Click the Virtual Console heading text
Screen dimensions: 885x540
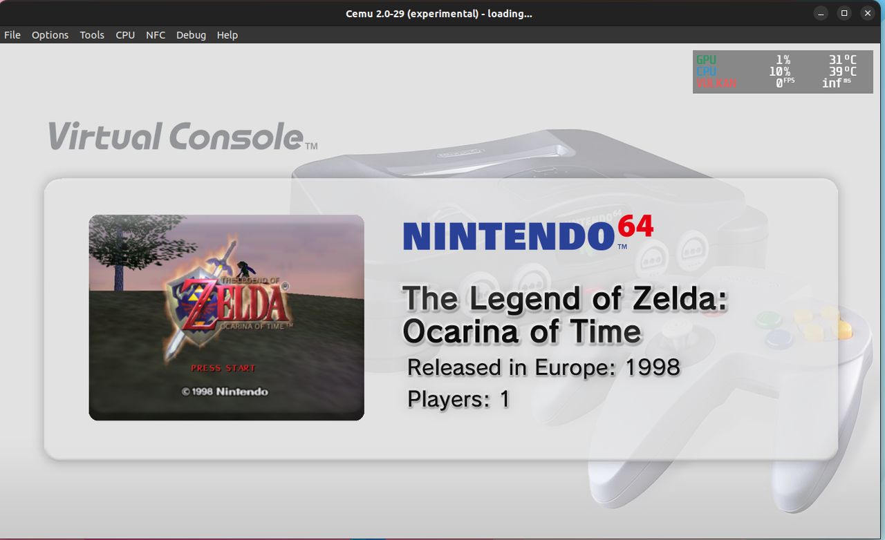[x=183, y=136]
